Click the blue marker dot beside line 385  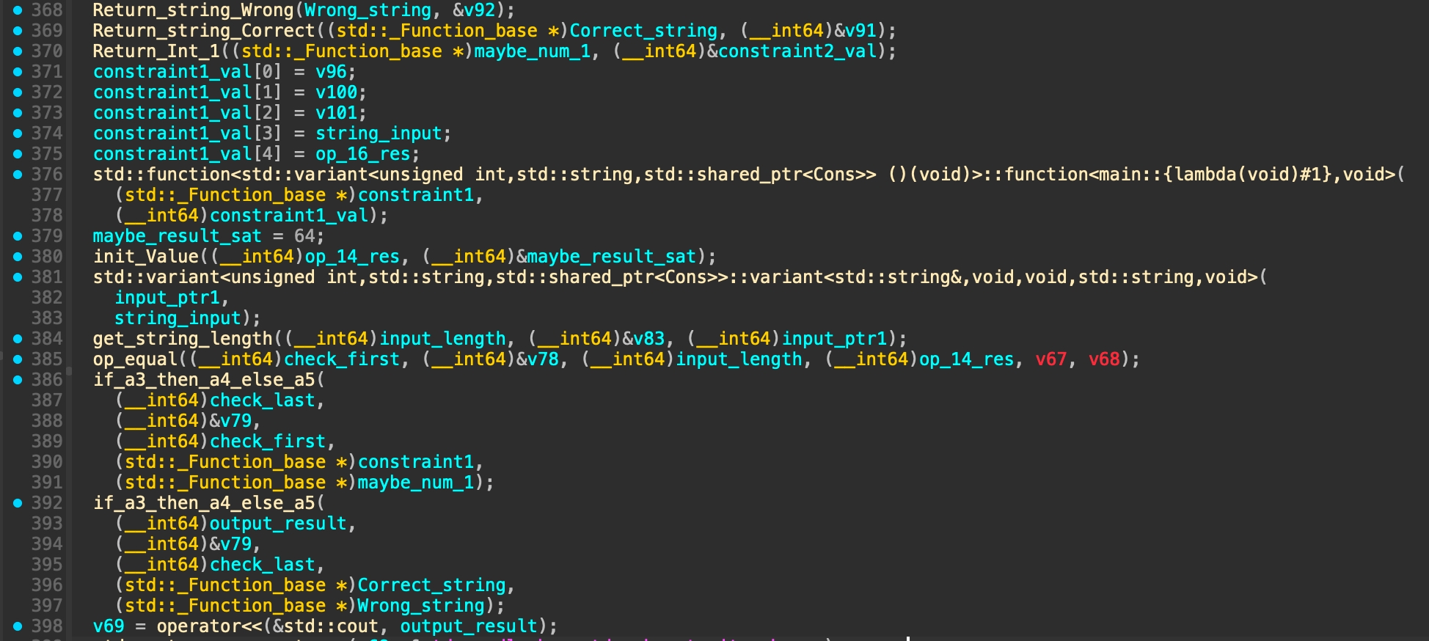(18, 359)
